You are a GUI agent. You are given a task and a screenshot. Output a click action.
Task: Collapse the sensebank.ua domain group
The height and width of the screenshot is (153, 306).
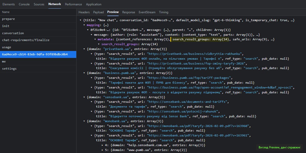click(84, 97)
